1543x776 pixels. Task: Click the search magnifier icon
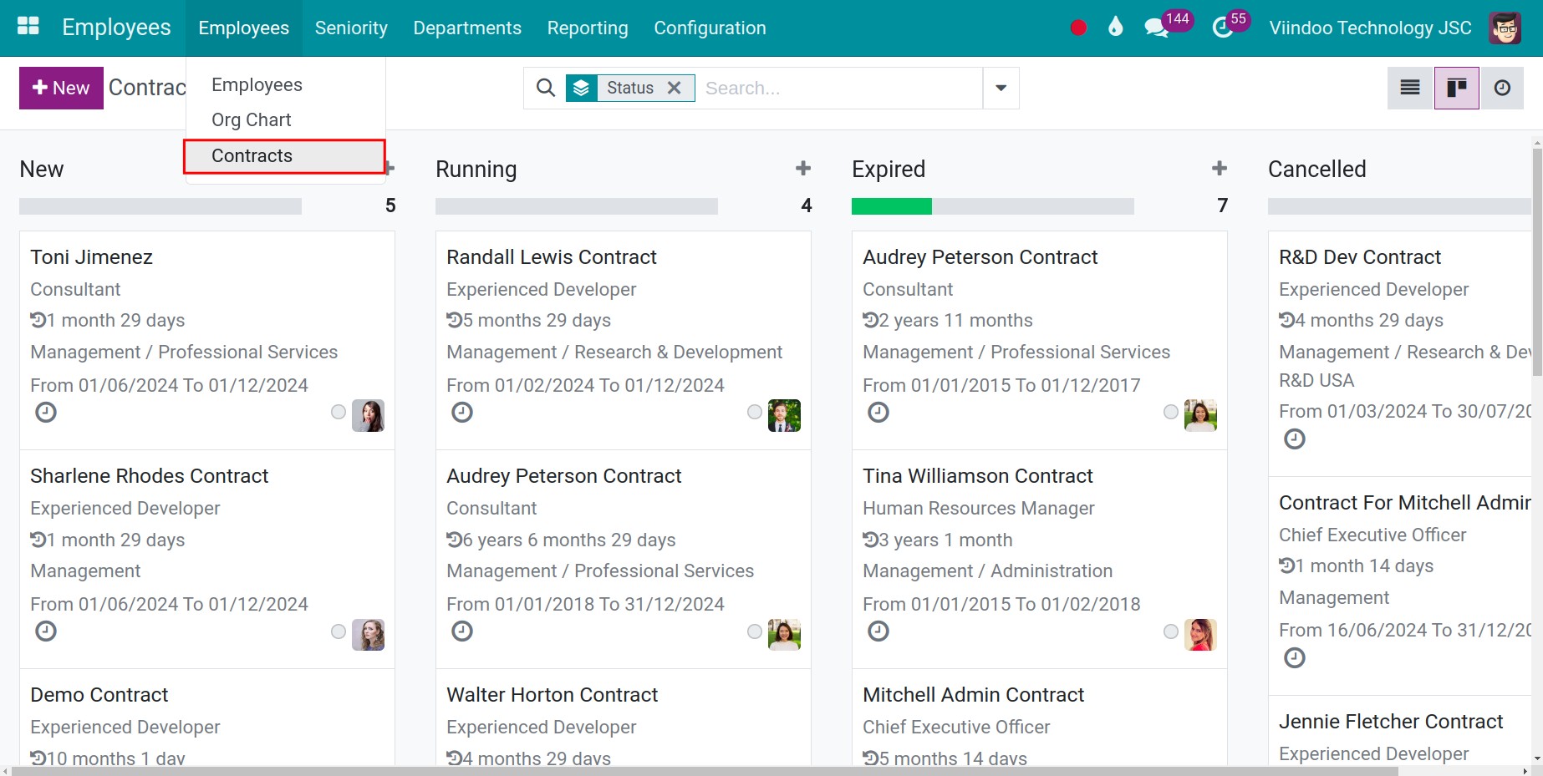pos(545,88)
